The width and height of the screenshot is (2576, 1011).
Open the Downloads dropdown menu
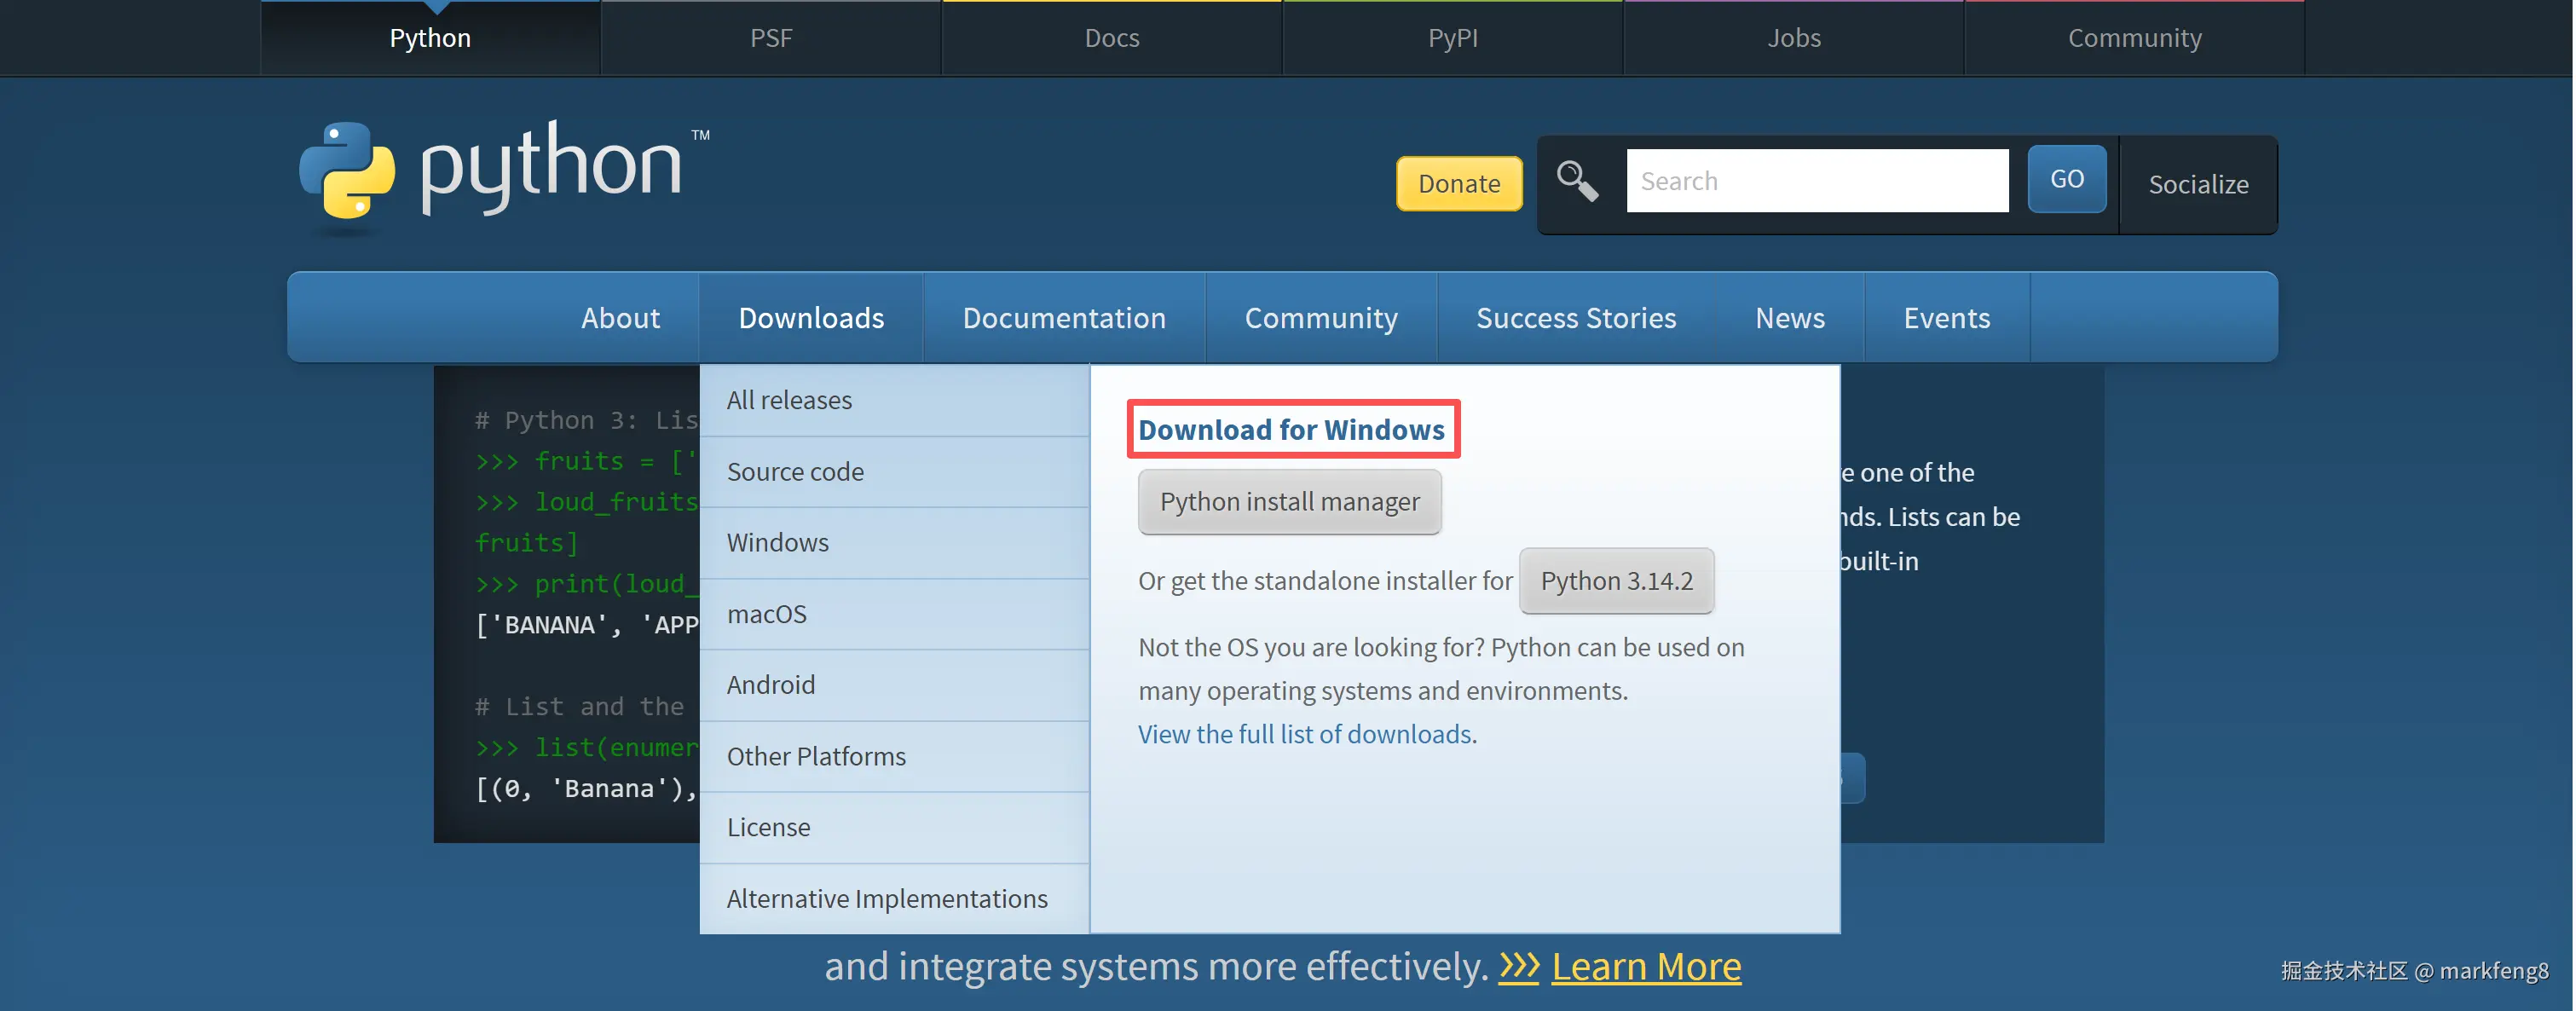coord(810,318)
